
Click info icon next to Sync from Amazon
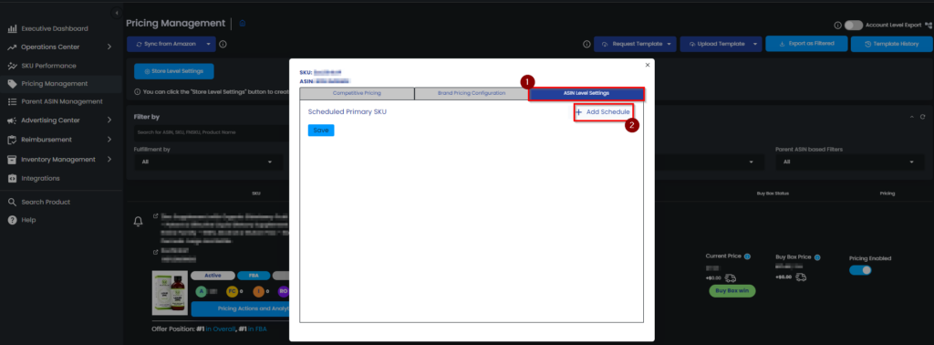(223, 44)
